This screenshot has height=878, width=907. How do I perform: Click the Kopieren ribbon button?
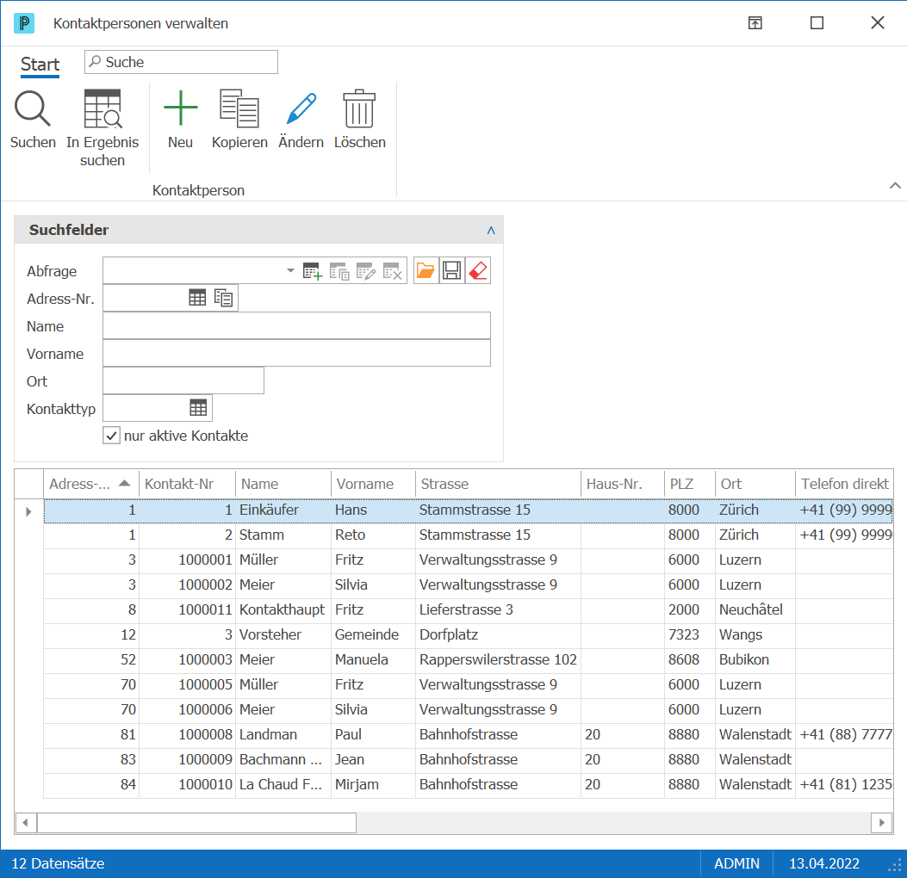pos(239,120)
